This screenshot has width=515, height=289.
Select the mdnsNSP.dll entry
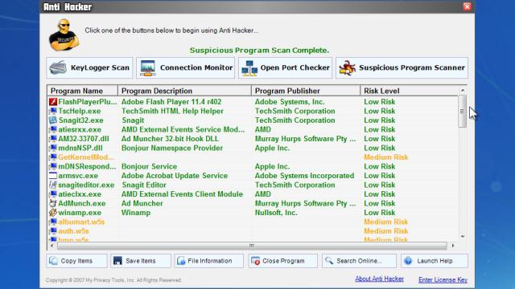(80, 148)
